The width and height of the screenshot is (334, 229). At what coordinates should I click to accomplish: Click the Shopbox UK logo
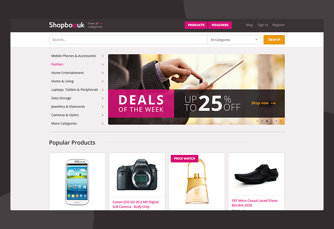tap(67, 25)
